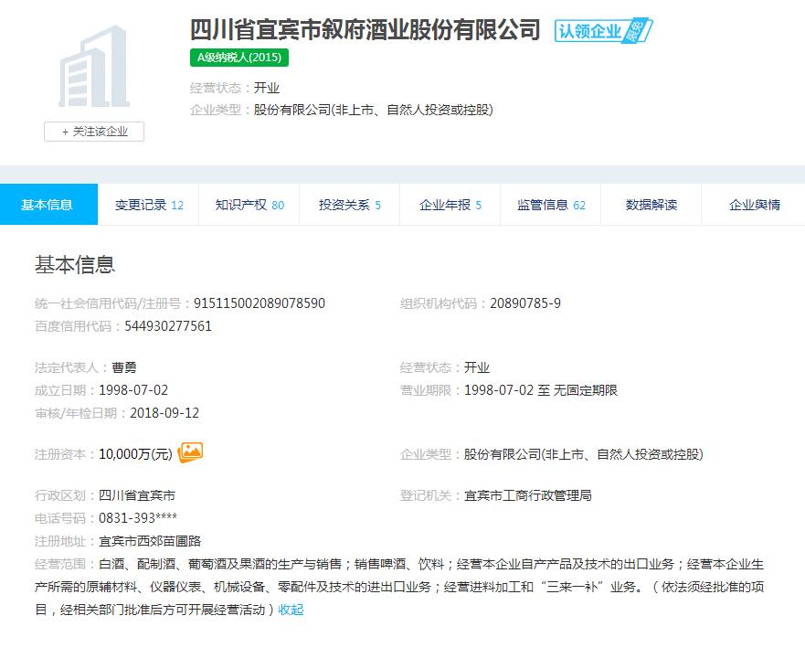
Task: Open the 数据解读 tab
Action: coord(651,205)
